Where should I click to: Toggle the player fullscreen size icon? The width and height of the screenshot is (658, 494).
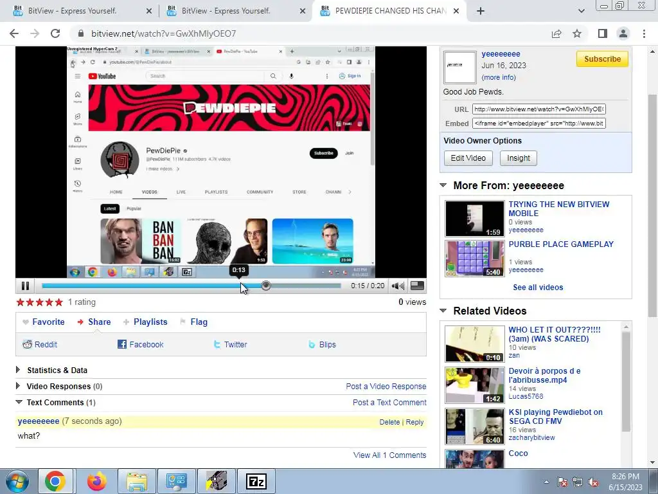[417, 286]
